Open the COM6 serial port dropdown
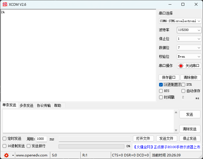This screenshot has height=159, width=203. 180,21
